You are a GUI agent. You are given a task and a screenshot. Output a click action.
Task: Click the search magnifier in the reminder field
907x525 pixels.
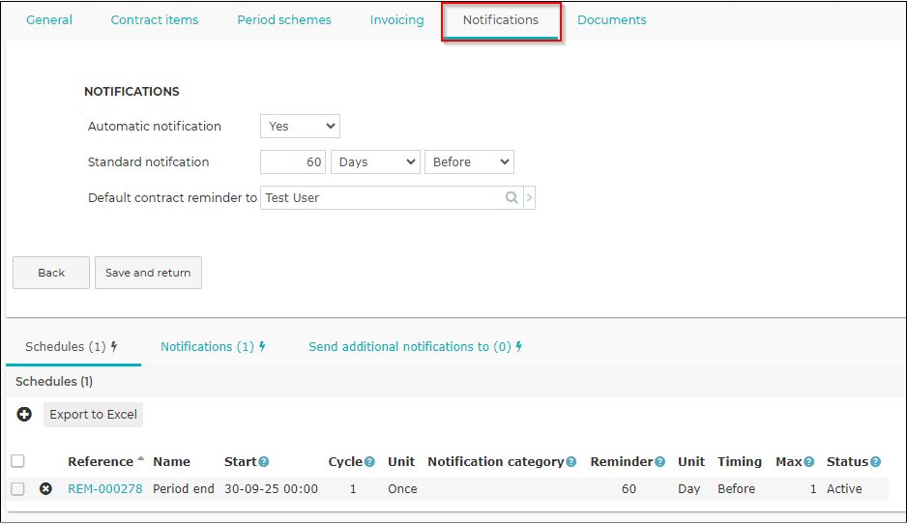pyautogui.click(x=512, y=198)
